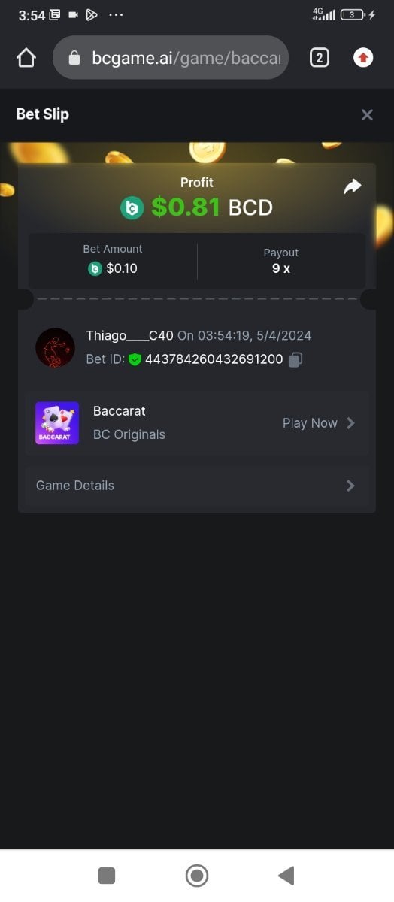Tap the Play Now chevron arrow
This screenshot has height=902, width=394.
350,423
